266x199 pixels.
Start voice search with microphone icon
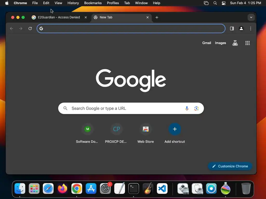tap(187, 108)
